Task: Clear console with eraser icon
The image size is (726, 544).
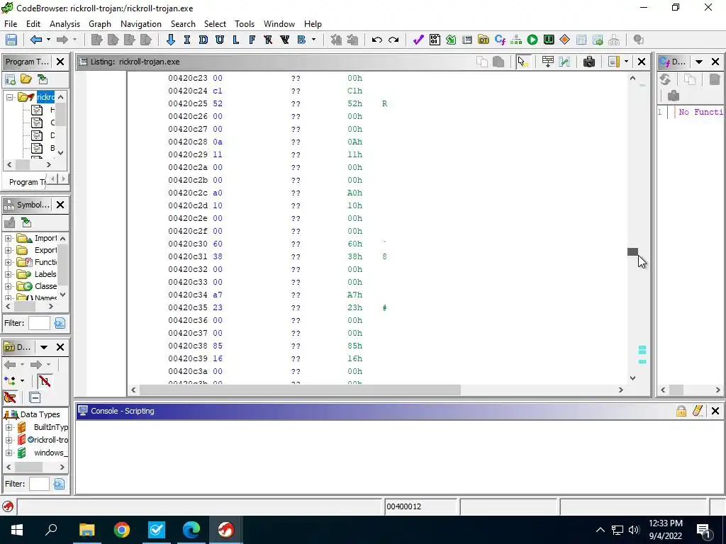Action: click(x=698, y=411)
